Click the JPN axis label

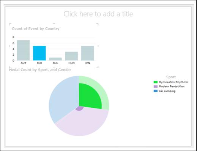point(88,63)
